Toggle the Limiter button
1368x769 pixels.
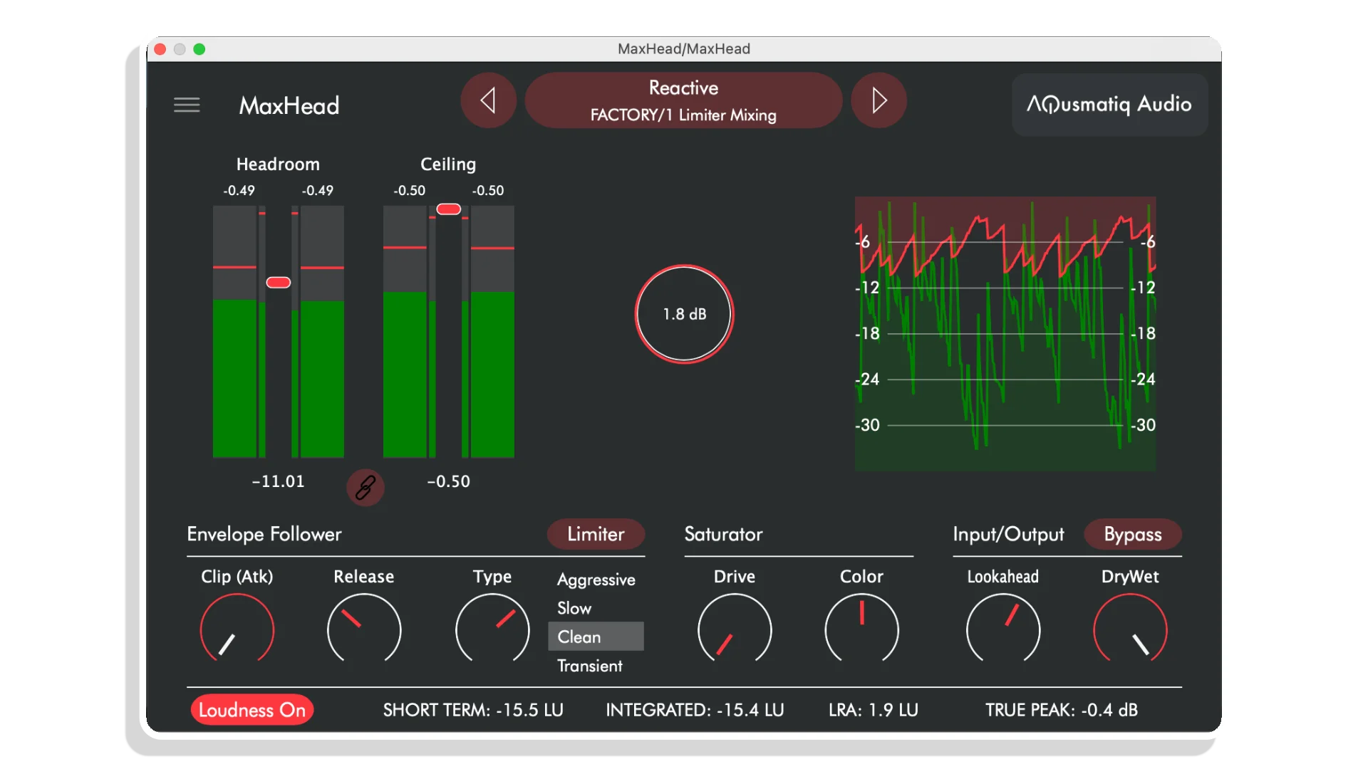click(596, 534)
